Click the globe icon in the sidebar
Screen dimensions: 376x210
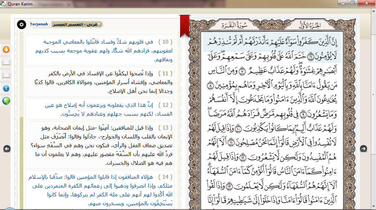[x=6, y=101]
